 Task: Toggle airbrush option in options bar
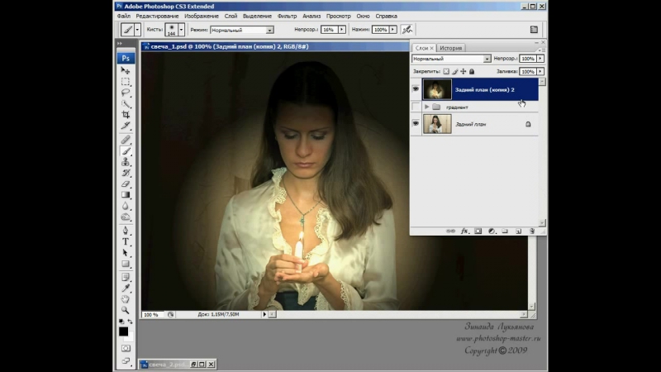tap(407, 30)
